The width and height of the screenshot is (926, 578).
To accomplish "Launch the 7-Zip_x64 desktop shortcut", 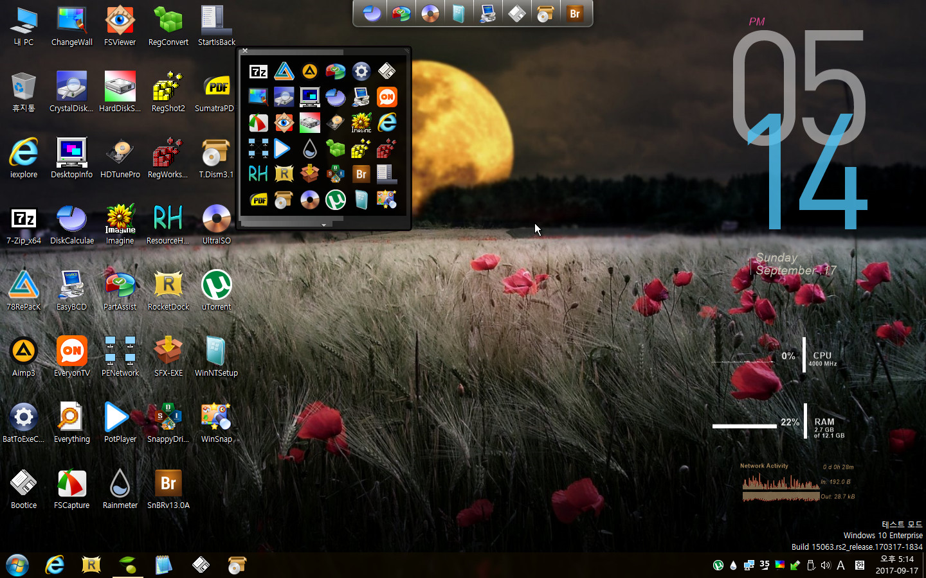I will (x=24, y=225).
